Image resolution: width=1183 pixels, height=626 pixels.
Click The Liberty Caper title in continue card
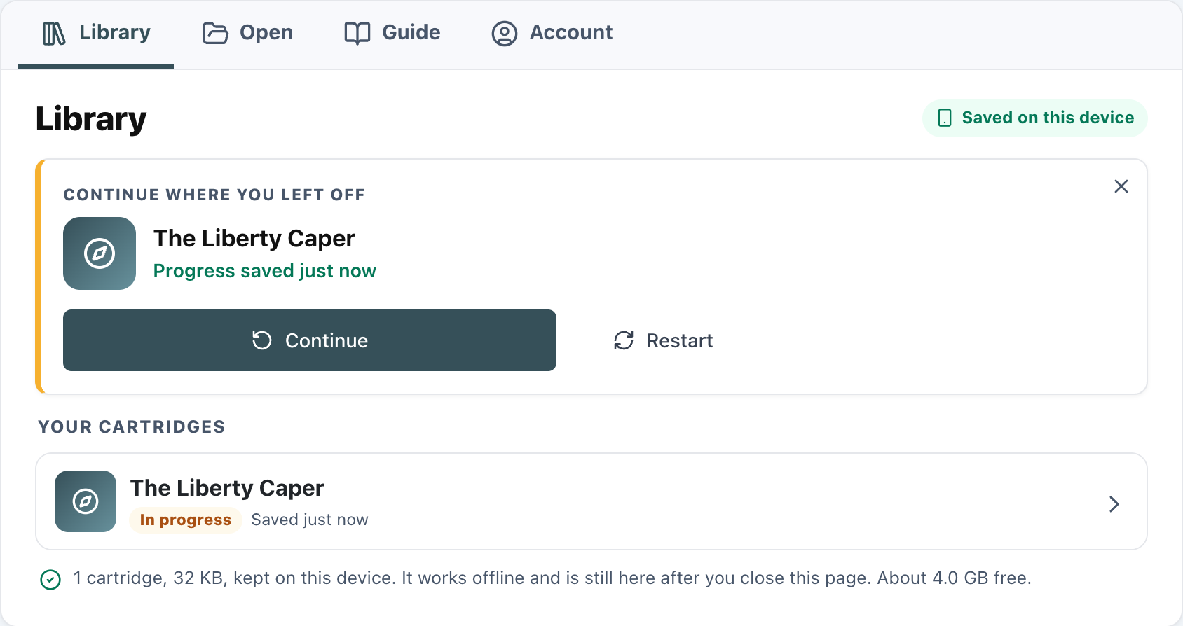point(254,239)
